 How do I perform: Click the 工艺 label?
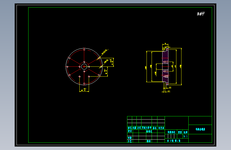(130, 141)
